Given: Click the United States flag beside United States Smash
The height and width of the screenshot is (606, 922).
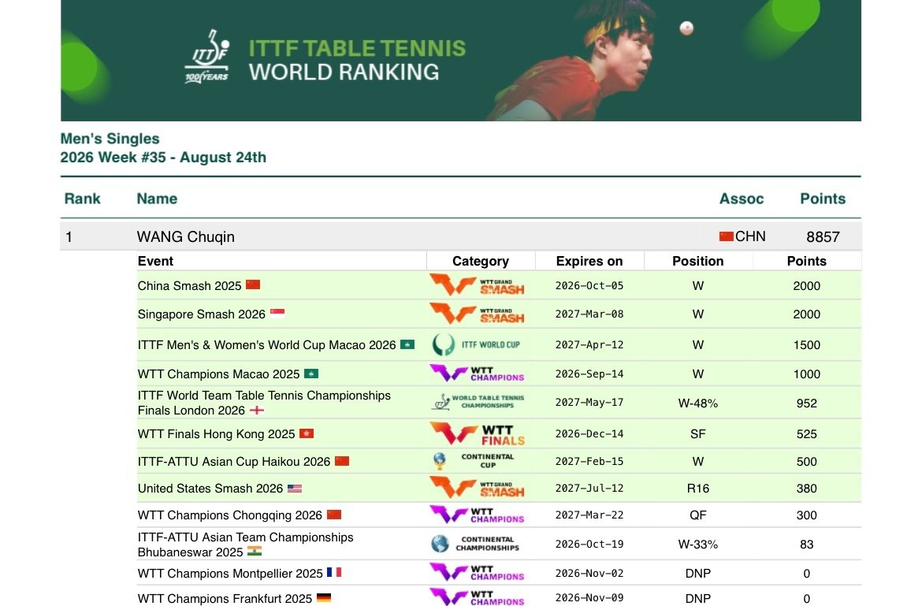Looking at the screenshot, I should (295, 489).
